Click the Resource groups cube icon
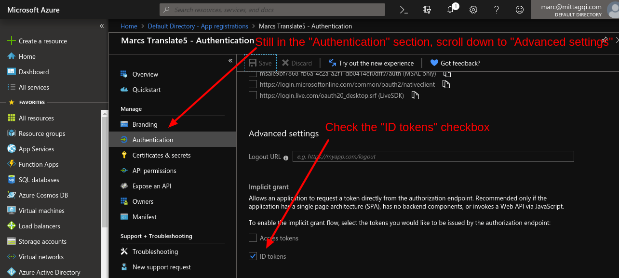 pyautogui.click(x=12, y=133)
